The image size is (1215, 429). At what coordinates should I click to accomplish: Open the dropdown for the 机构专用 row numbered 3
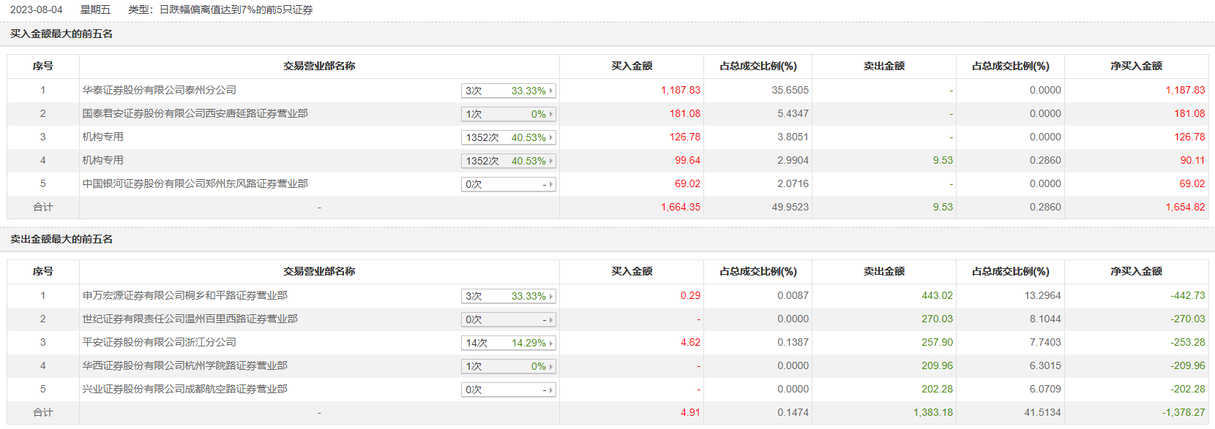(x=508, y=137)
